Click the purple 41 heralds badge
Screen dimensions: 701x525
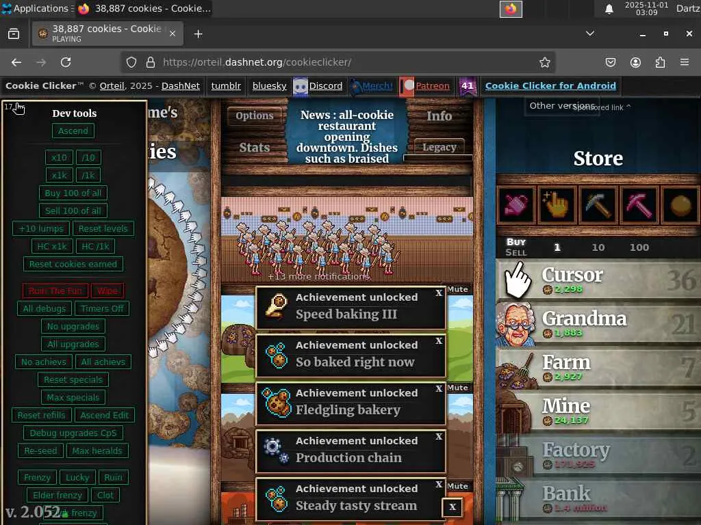[468, 86]
